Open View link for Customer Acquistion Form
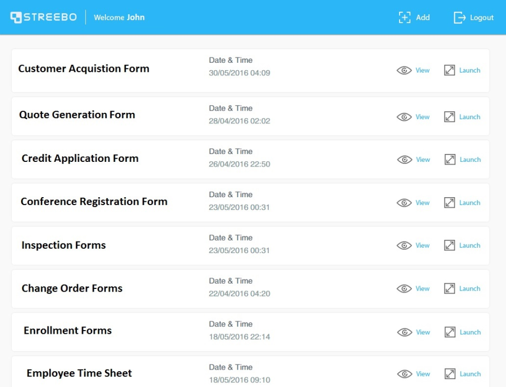506x387 pixels. [x=422, y=70]
